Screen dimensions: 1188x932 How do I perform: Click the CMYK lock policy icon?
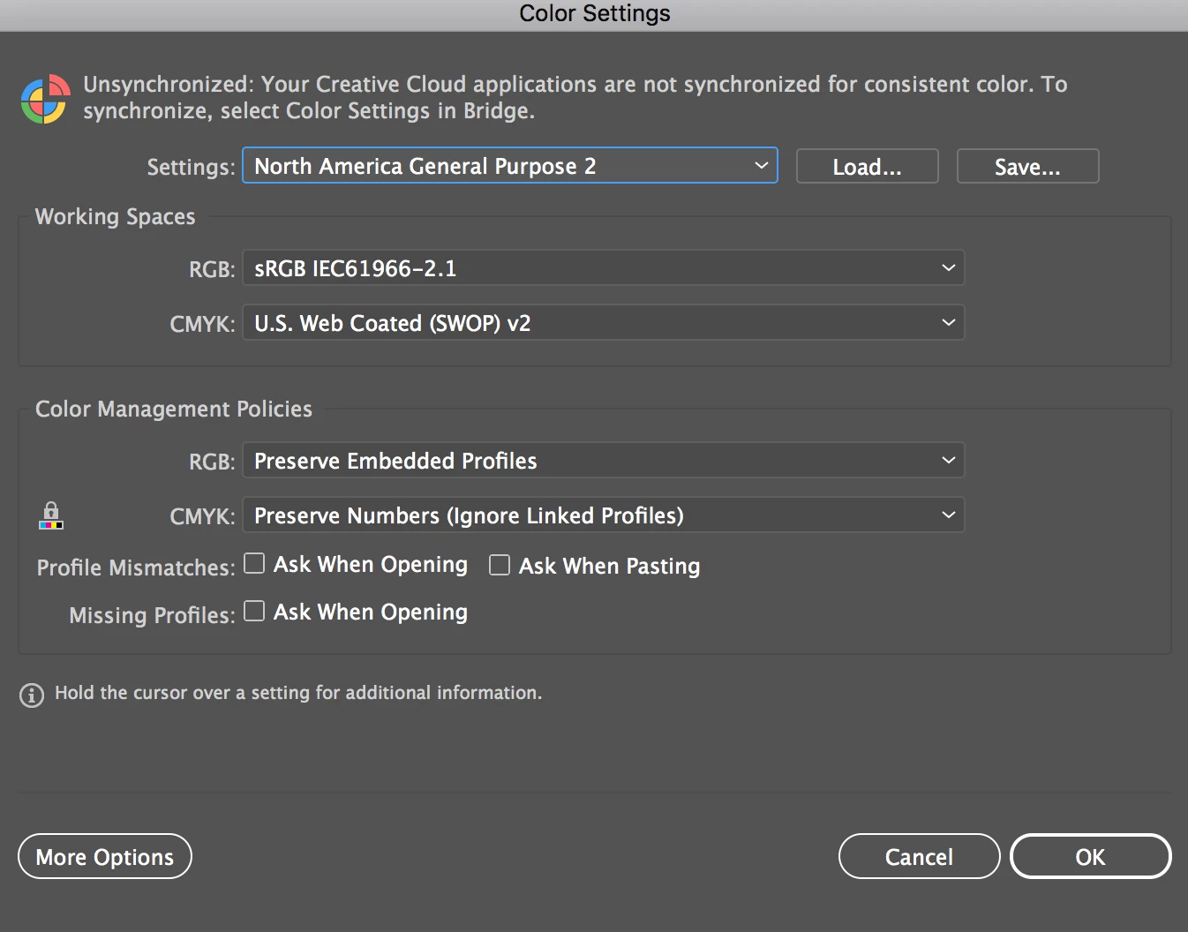[51, 515]
